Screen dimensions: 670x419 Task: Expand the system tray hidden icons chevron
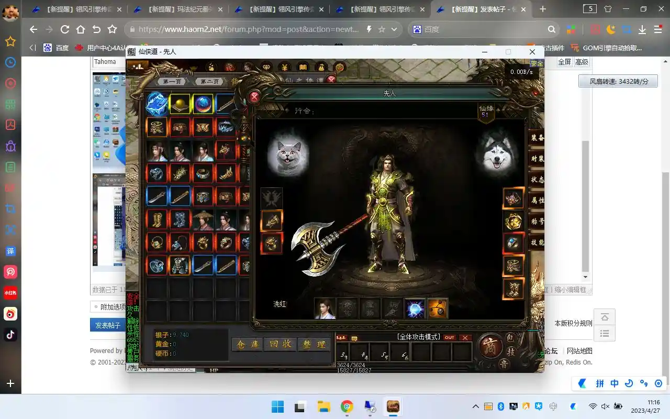475,406
